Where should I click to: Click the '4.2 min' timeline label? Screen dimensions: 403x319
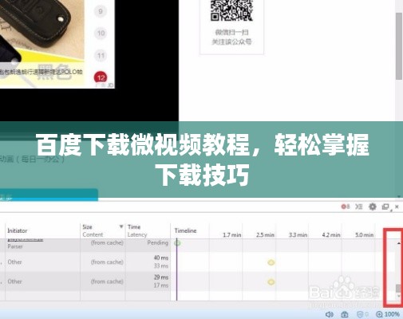click(331, 235)
